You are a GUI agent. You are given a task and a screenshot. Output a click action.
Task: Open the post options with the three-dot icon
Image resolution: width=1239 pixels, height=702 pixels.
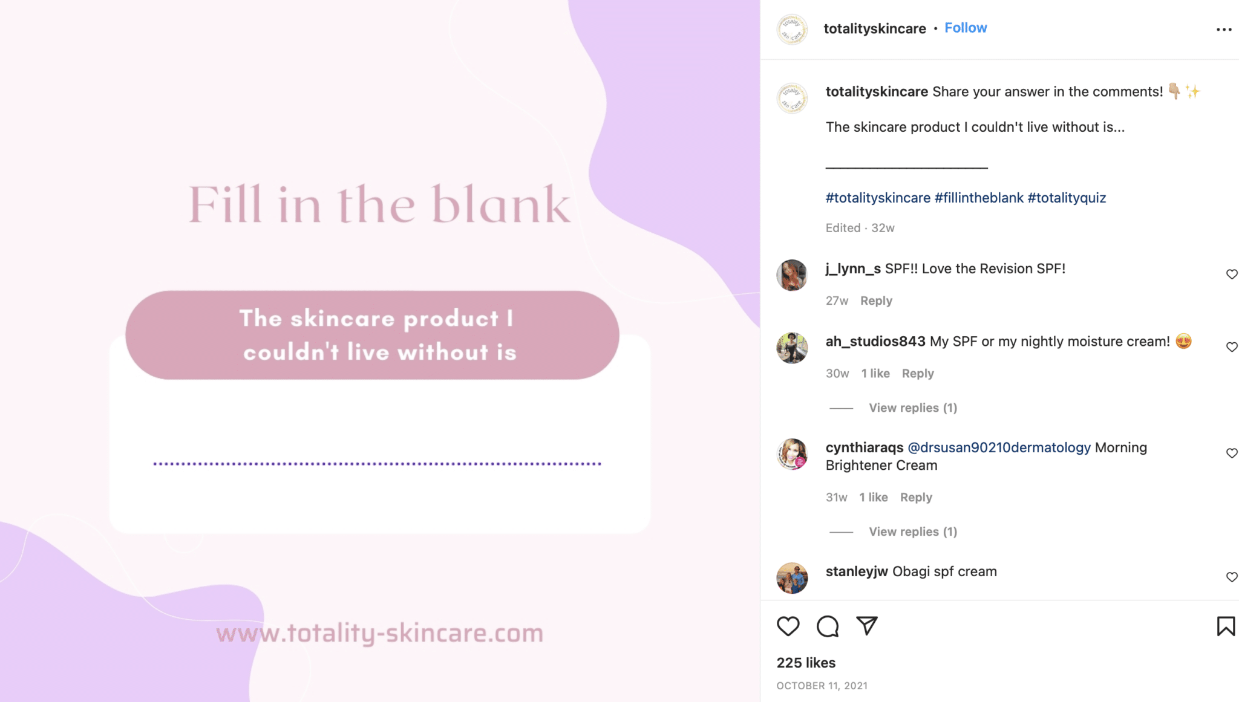(x=1224, y=28)
